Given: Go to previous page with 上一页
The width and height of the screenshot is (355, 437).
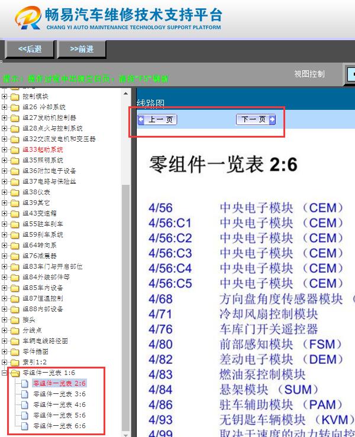Looking at the screenshot, I should (157, 119).
